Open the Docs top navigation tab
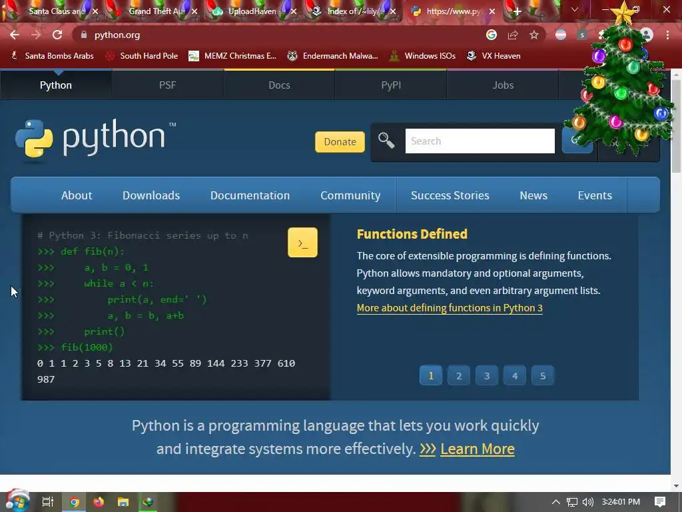Screen dimensions: 682x512 pos(279,85)
